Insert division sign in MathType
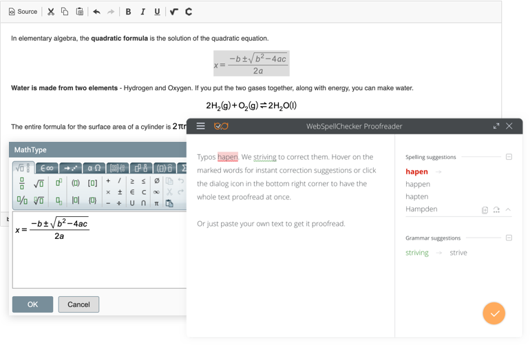This screenshot has width=530, height=345. pos(119,203)
